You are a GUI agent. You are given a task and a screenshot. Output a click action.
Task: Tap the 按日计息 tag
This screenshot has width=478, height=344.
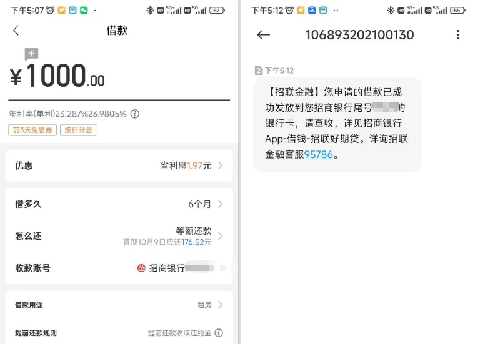79,130
